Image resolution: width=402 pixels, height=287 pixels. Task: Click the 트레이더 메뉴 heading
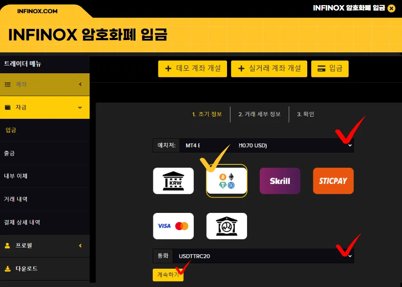click(23, 64)
